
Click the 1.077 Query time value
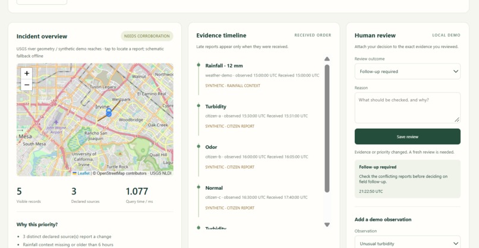tap(137, 191)
